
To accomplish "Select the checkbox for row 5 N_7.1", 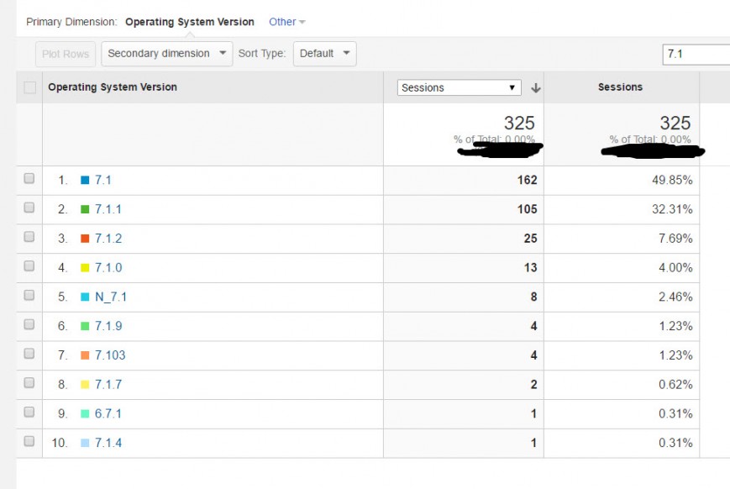I will tap(29, 296).
